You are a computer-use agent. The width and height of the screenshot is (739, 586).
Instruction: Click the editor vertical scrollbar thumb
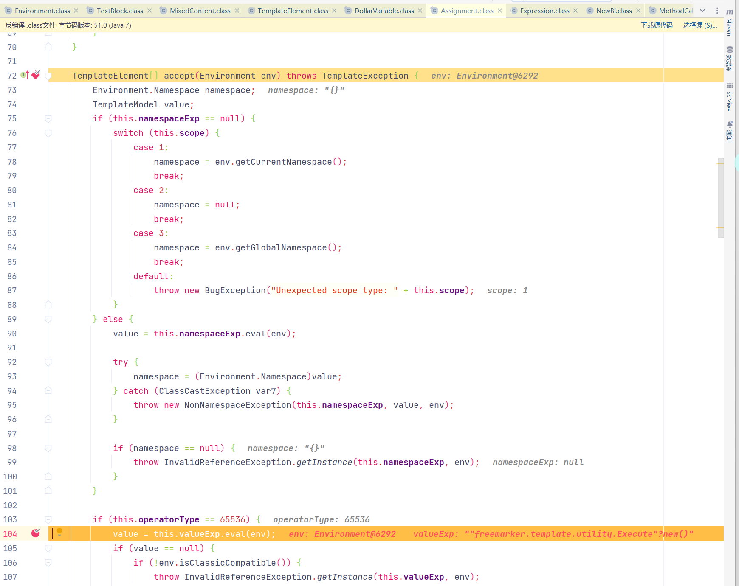(x=720, y=197)
